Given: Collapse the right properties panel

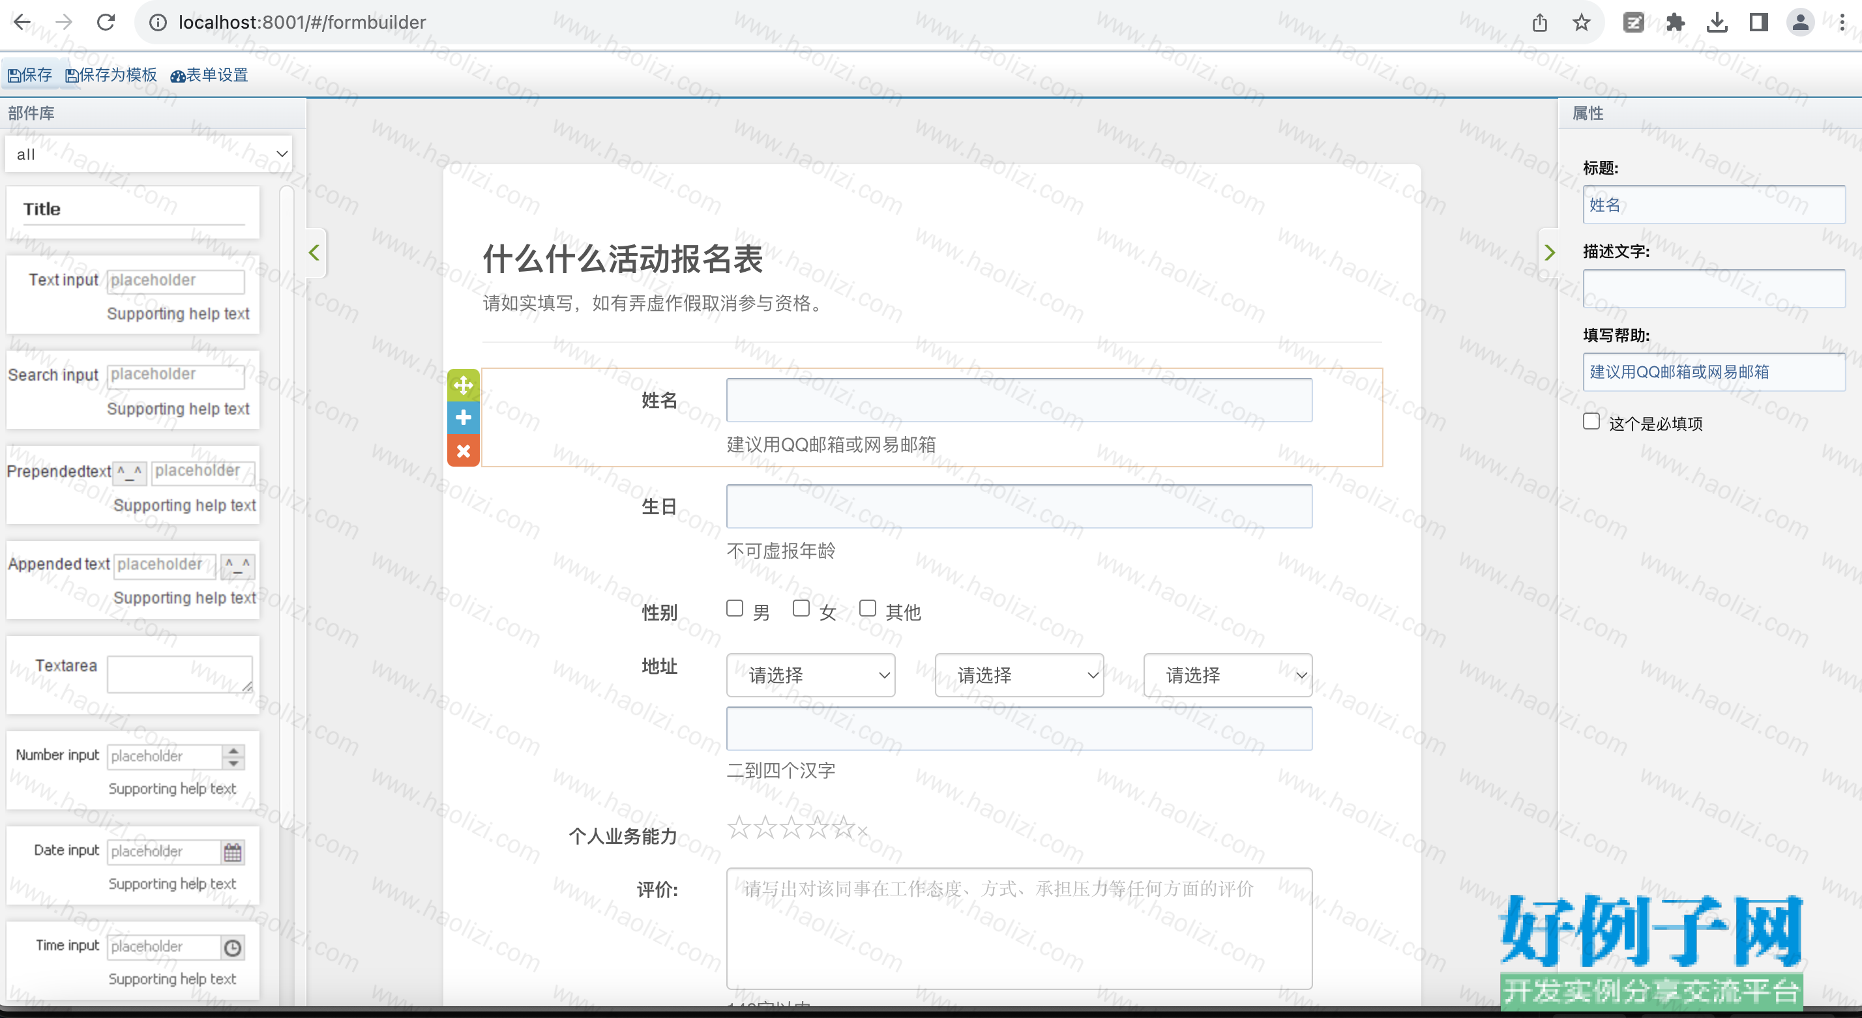Looking at the screenshot, I should pos(1549,253).
